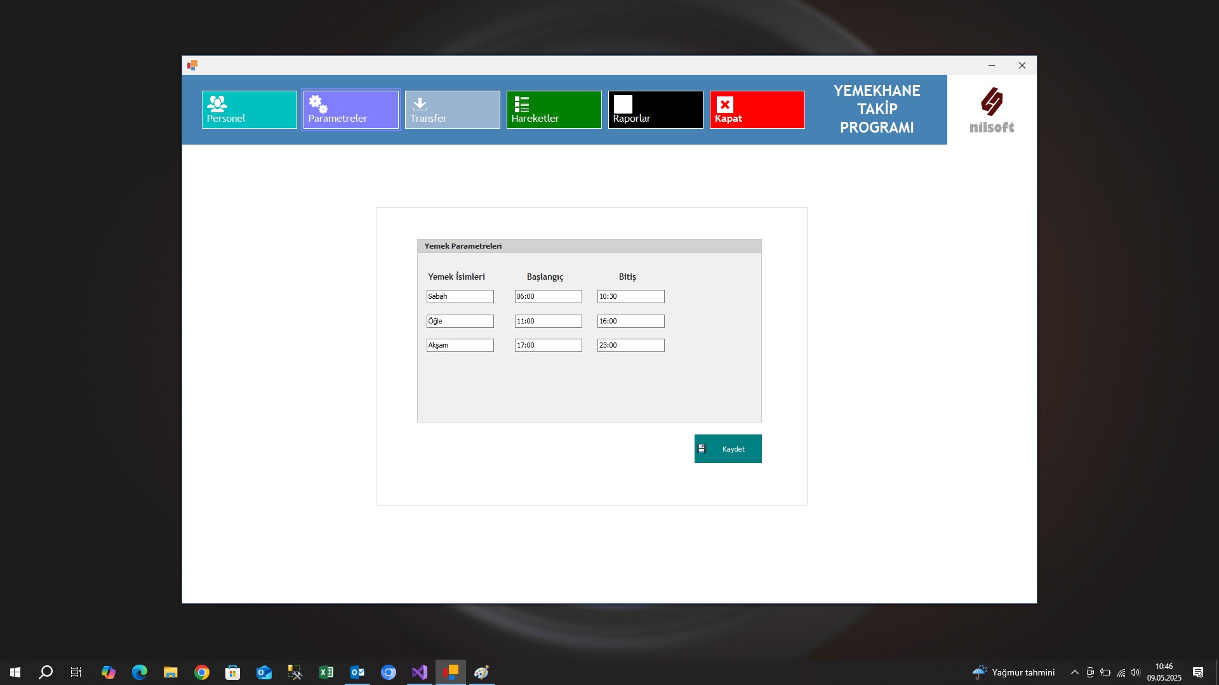Screen dimensions: 1219x685
Task: Click the nilsoft logo
Action: tap(991, 110)
